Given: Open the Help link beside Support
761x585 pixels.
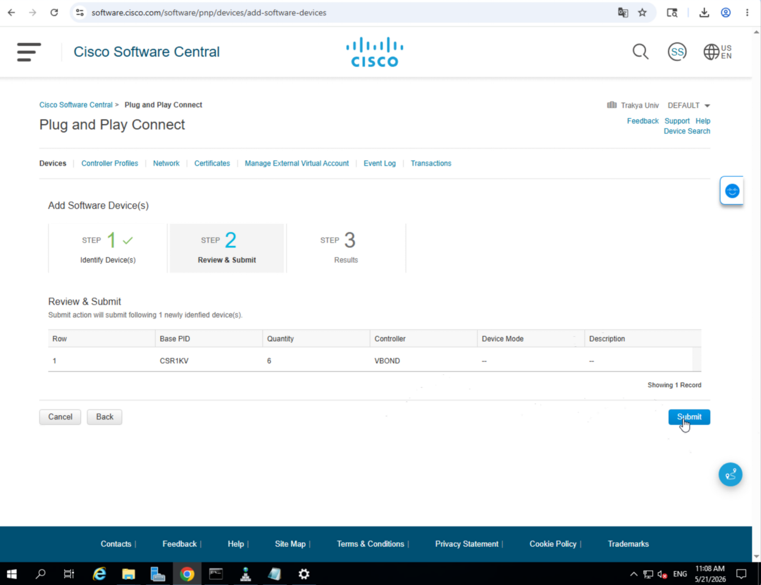Looking at the screenshot, I should tap(703, 121).
